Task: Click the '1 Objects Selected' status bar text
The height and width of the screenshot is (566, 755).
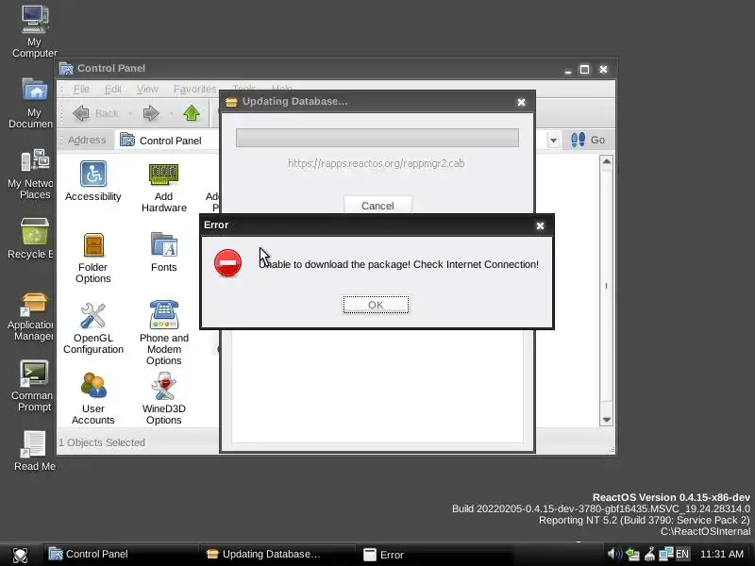Action: coord(102,442)
